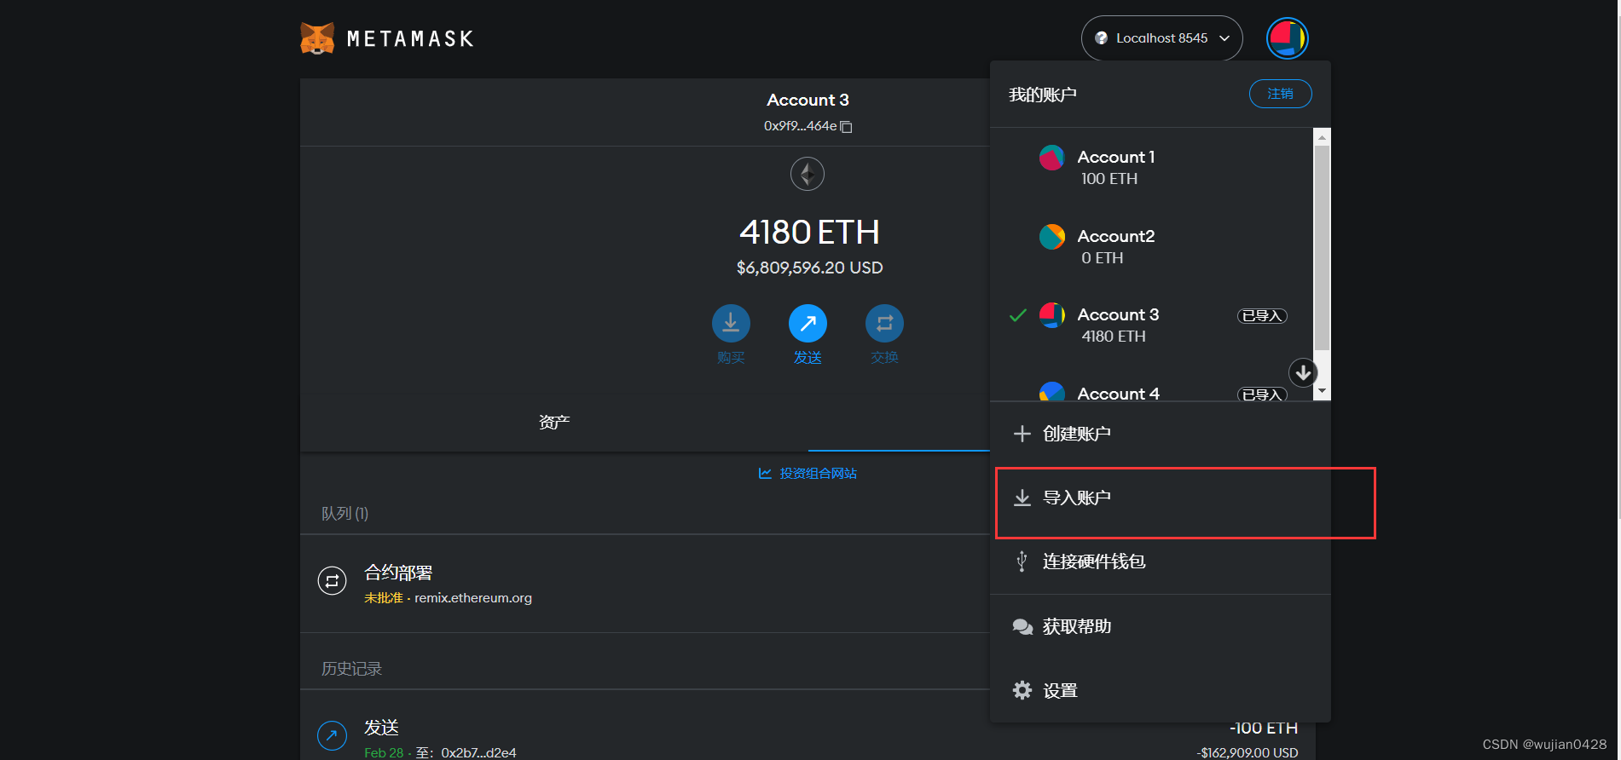This screenshot has height=760, width=1621.
Task: Open the Localhost 8545 network dropdown
Action: coord(1161,38)
